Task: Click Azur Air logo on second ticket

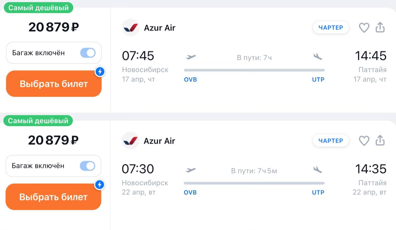Action: pos(130,141)
